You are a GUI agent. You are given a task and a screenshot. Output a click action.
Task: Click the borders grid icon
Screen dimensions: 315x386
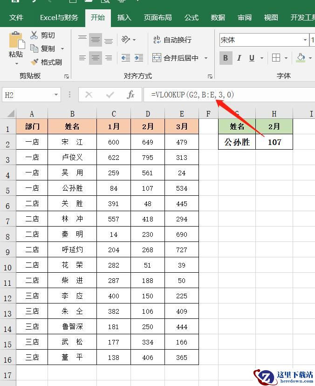click(x=276, y=58)
